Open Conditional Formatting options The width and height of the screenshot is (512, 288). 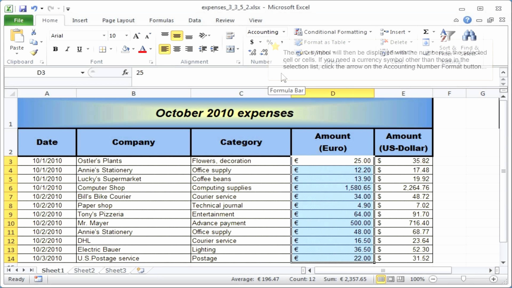[333, 32]
